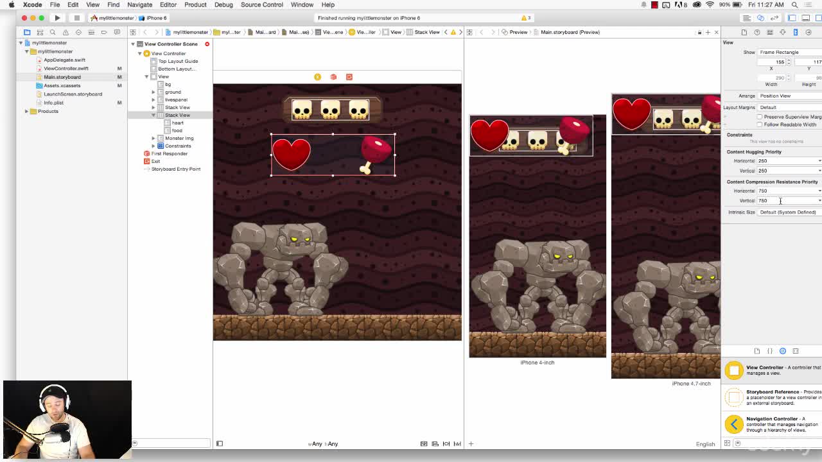This screenshot has height=462, width=822.
Task: Open the File menu
Action: click(55, 4)
